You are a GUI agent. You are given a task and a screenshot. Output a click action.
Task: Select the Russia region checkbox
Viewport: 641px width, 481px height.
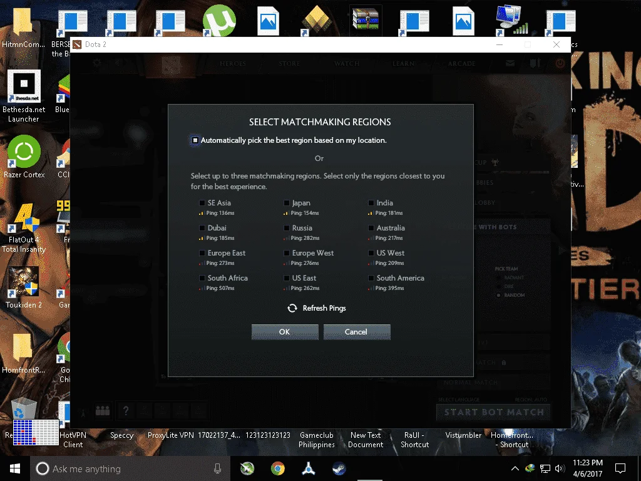click(287, 228)
